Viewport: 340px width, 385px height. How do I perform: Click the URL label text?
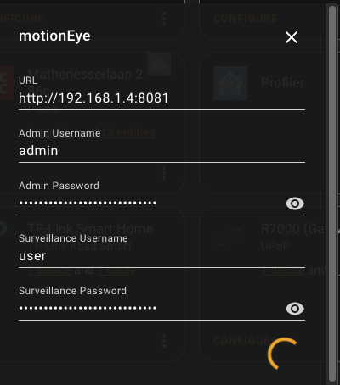(x=28, y=81)
